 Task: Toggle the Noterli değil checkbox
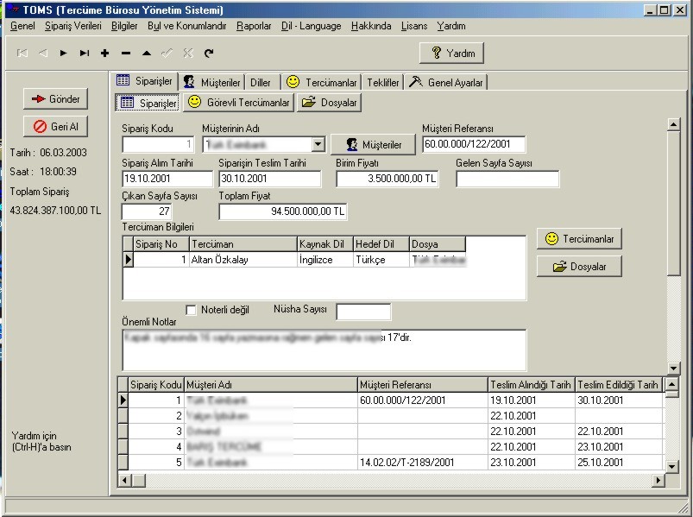pyautogui.click(x=192, y=310)
